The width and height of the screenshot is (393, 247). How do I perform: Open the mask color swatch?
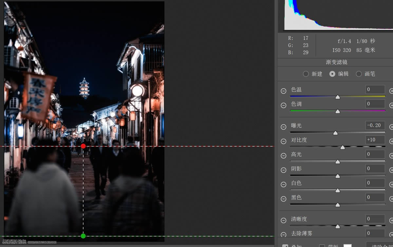click(347, 245)
